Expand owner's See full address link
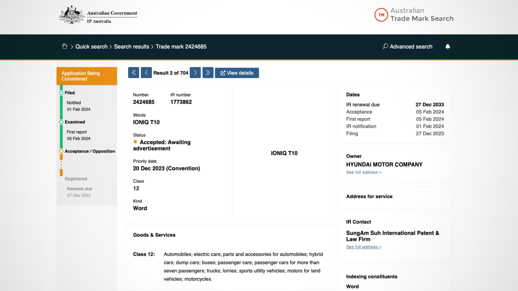 tap(364, 172)
